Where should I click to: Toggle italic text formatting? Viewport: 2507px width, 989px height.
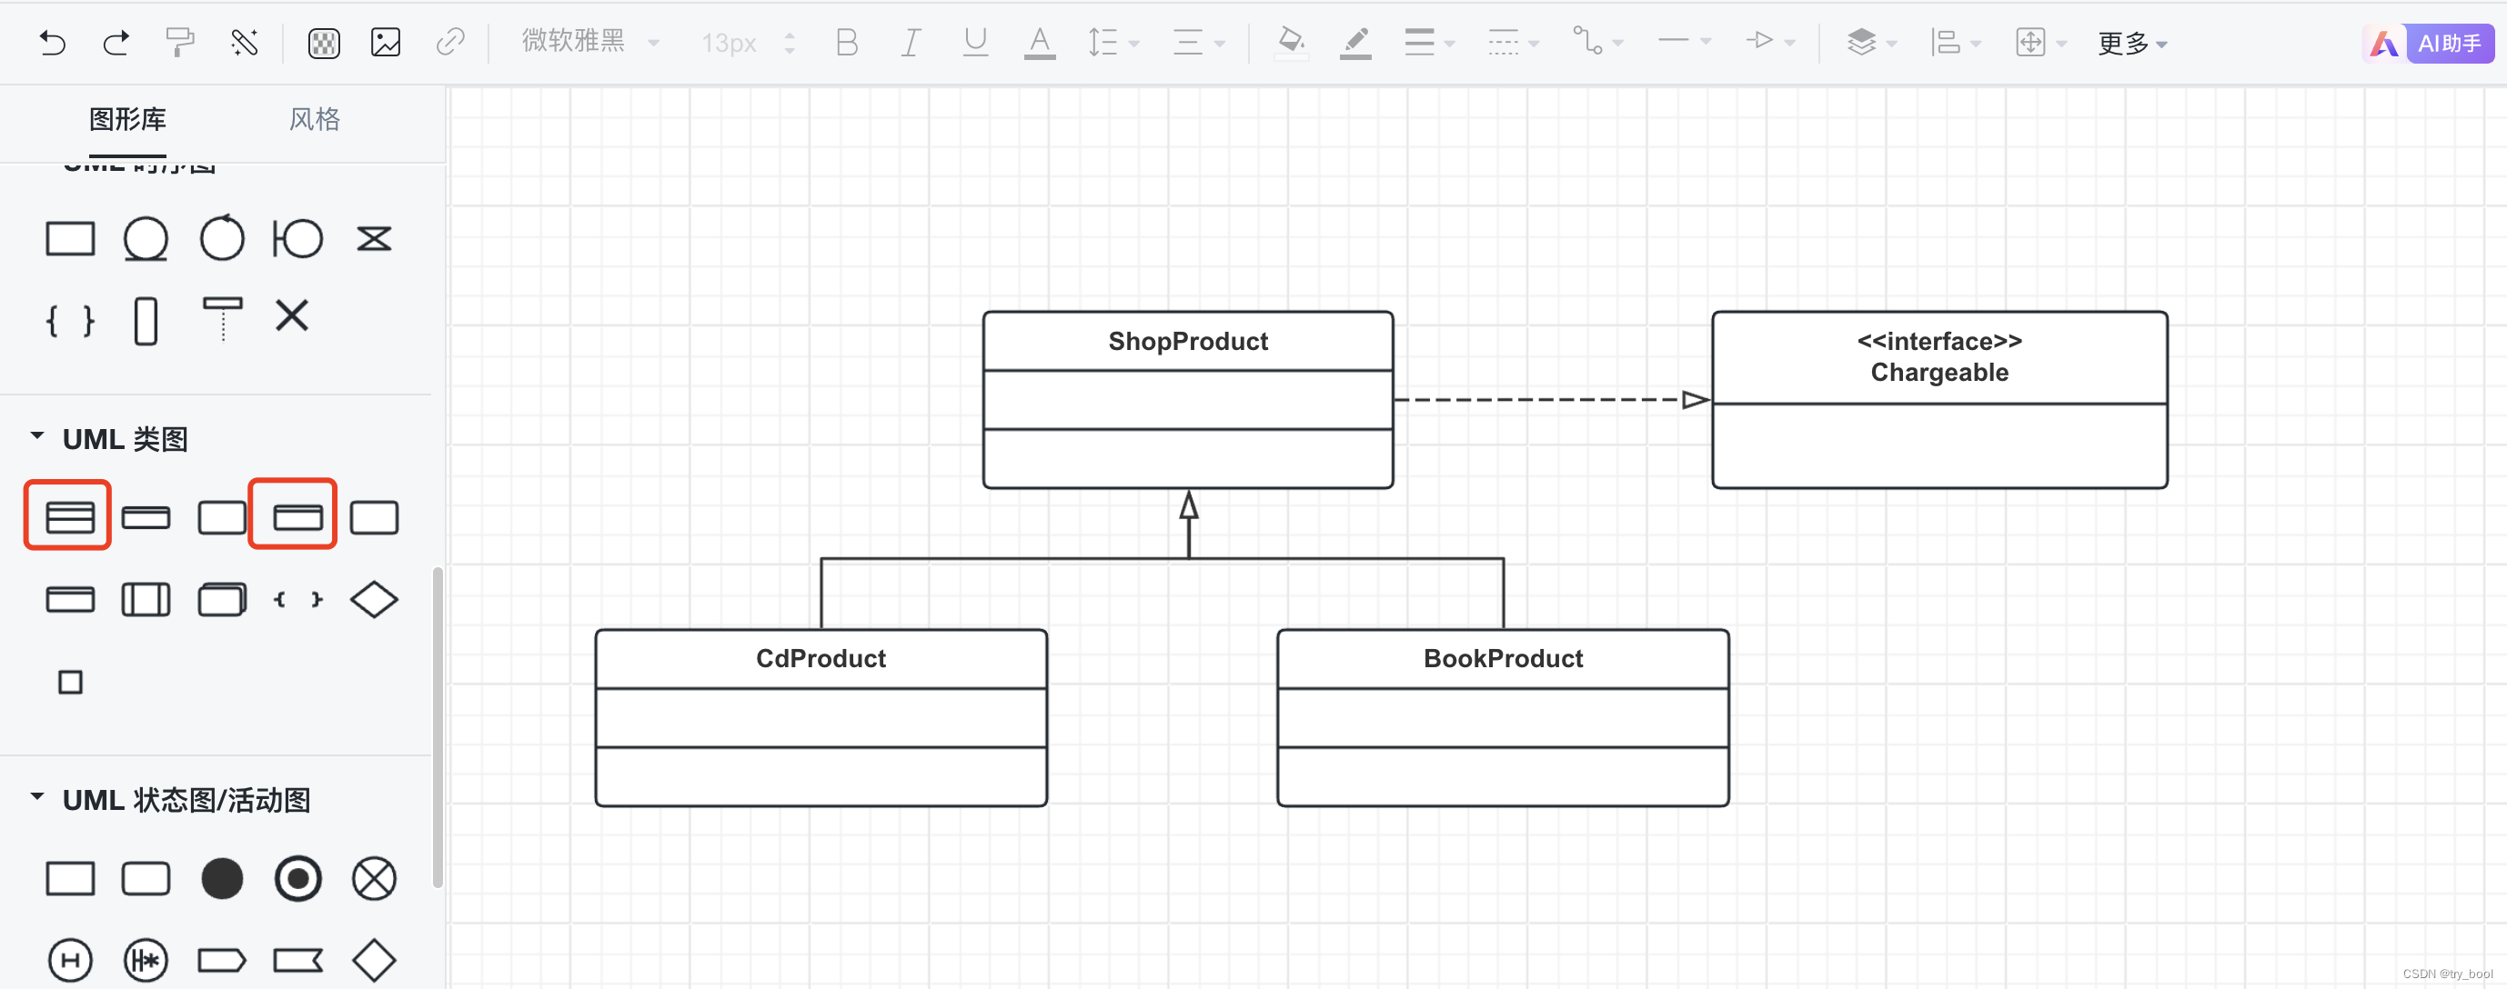pos(910,42)
